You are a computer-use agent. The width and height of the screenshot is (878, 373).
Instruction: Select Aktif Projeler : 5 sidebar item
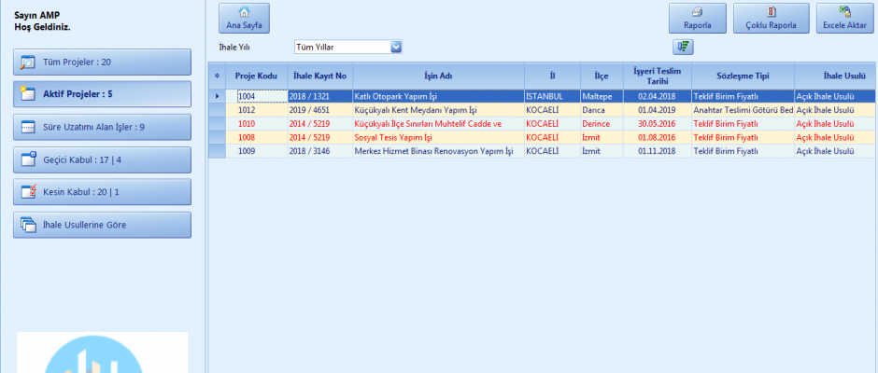[x=103, y=94]
